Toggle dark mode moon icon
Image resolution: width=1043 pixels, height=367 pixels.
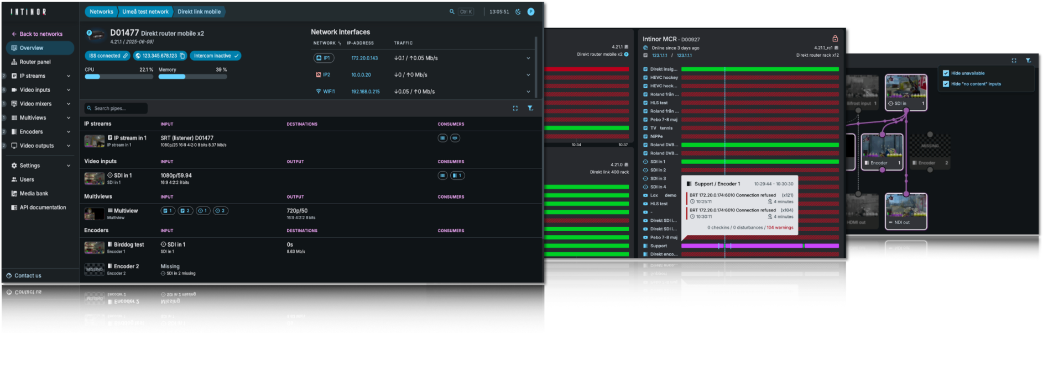(518, 12)
